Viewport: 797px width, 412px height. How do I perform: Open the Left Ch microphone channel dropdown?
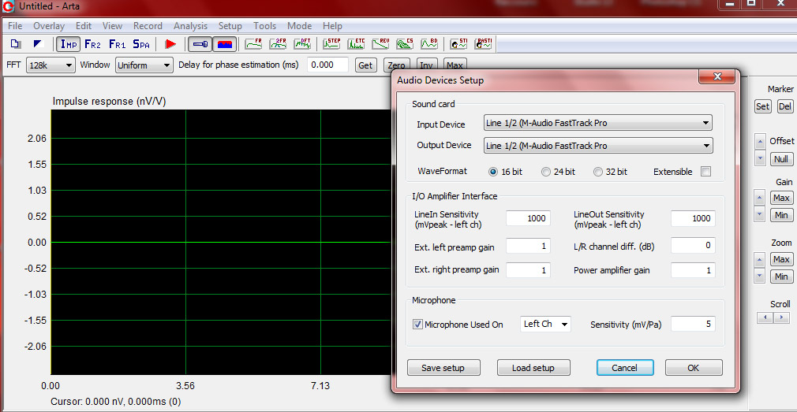point(545,324)
